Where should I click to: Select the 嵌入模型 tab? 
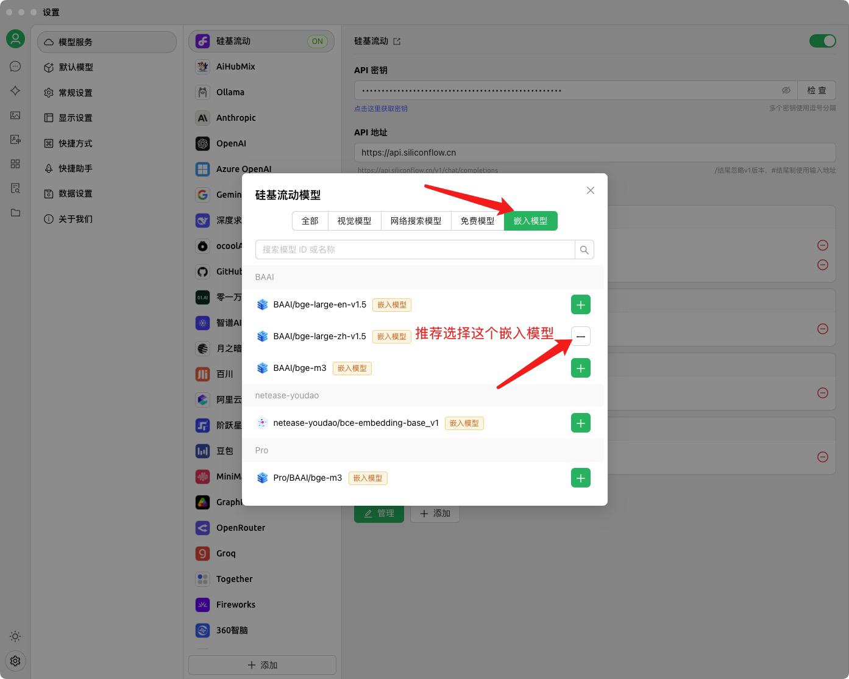[x=531, y=221]
